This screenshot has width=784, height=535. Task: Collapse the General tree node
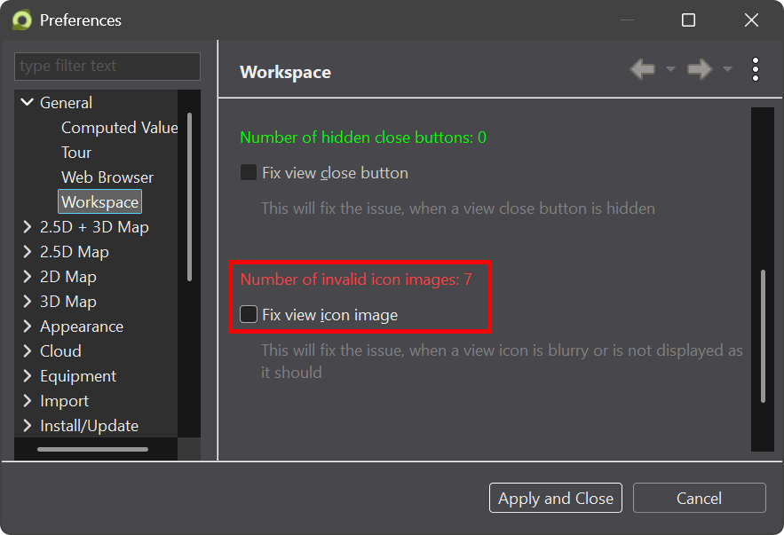pyautogui.click(x=27, y=103)
